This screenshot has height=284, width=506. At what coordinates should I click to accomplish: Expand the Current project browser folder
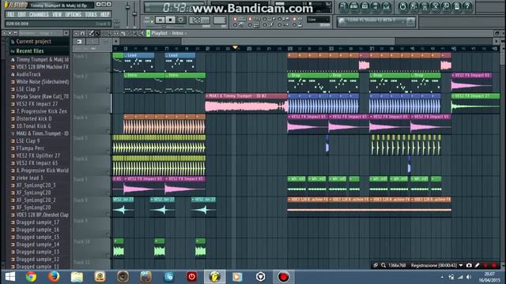point(33,42)
